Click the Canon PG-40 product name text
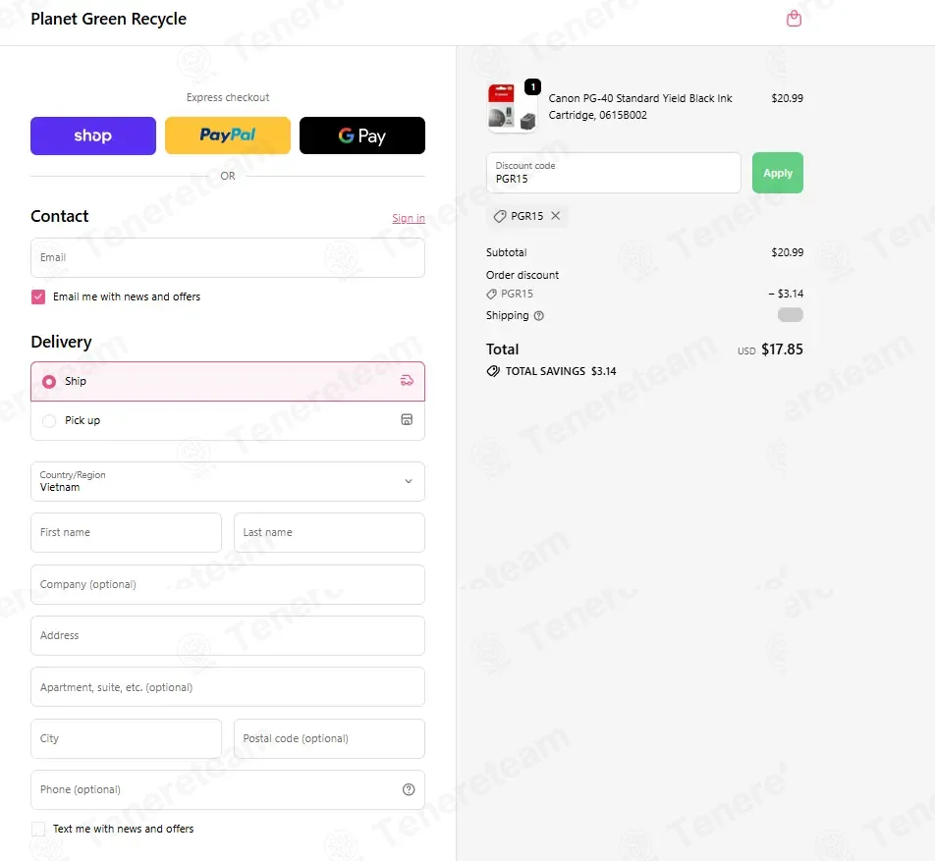Screen dimensions: 935x861 (639, 107)
